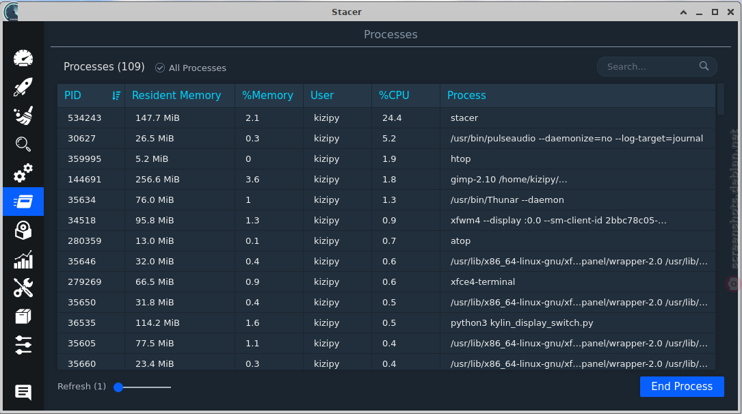Click the Processes (109) count label
742x414 pixels.
(x=104, y=67)
